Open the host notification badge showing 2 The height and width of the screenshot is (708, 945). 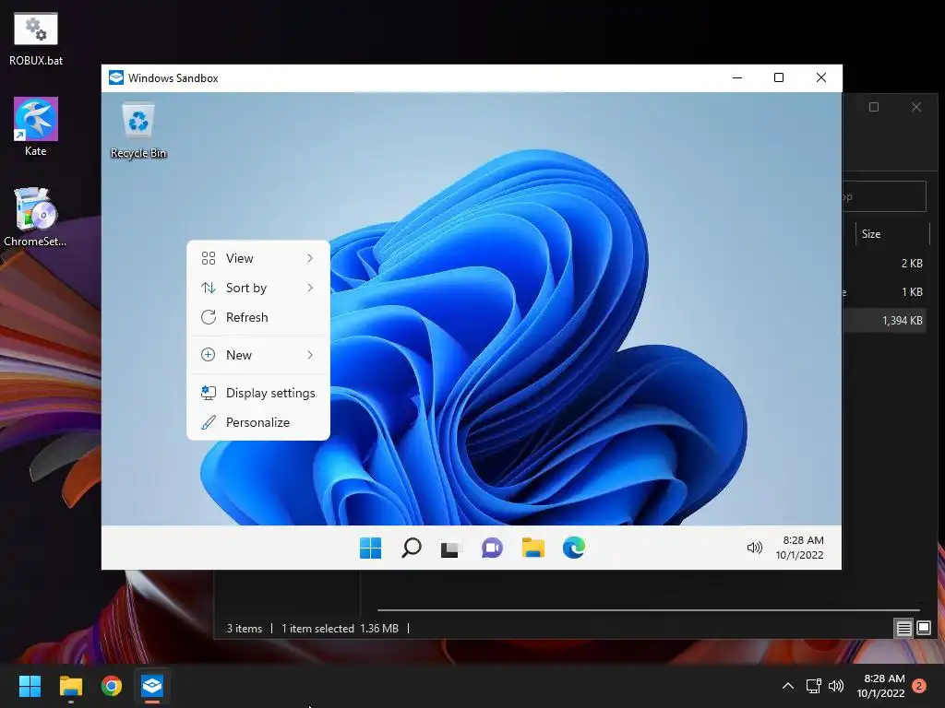point(919,686)
